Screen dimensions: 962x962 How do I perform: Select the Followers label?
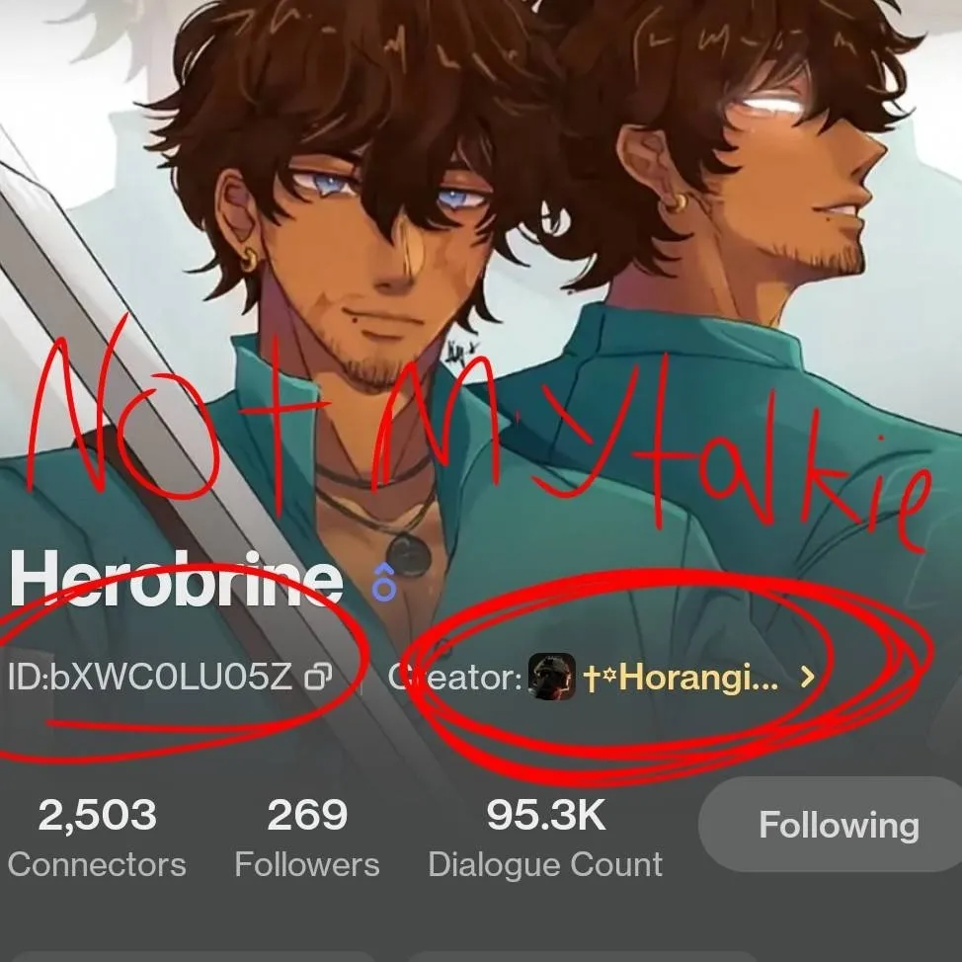coord(307,864)
